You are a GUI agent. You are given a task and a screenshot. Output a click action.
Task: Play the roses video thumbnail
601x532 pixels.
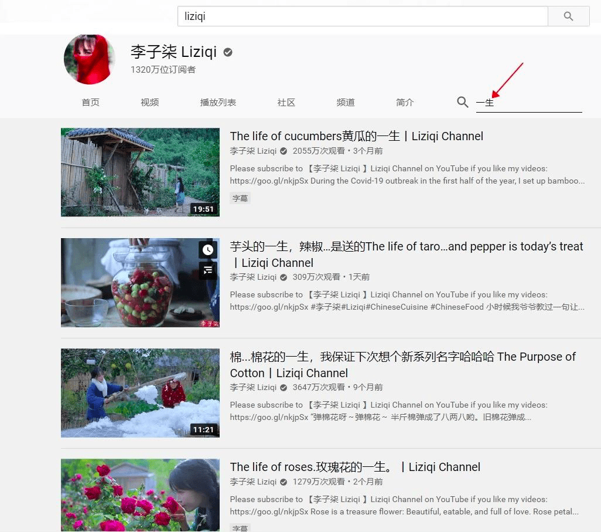coord(140,495)
